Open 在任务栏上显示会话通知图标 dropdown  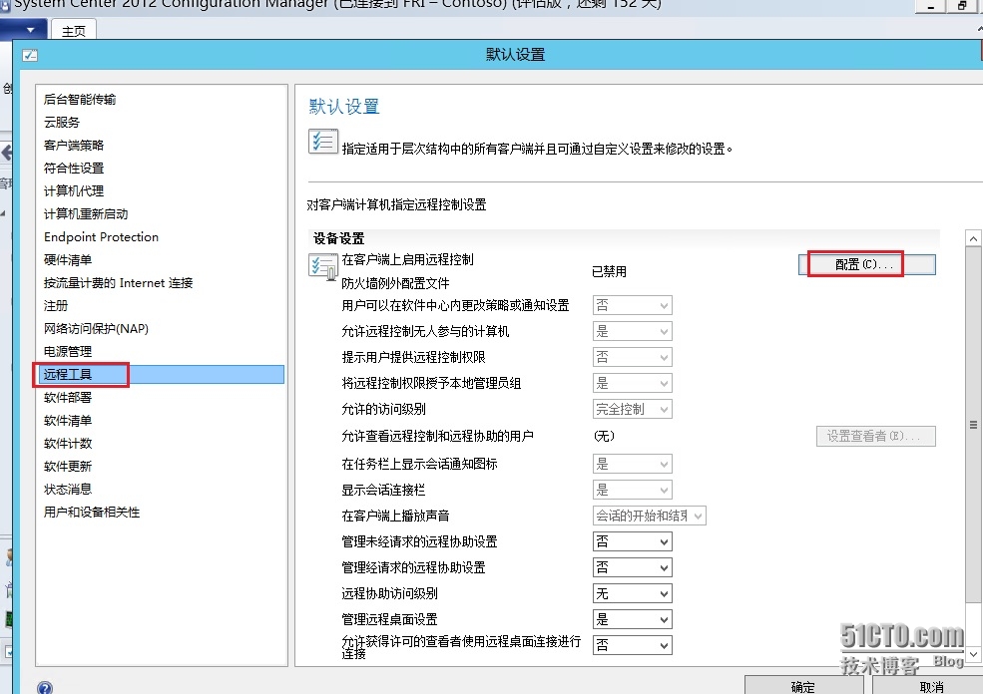point(632,464)
